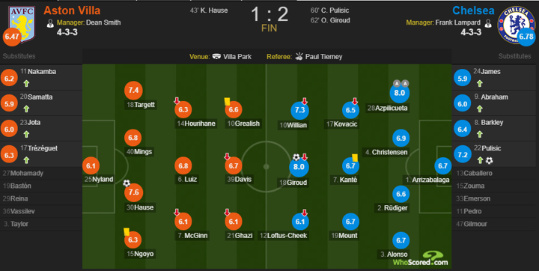
Task: Open Arrizabalaga's player label
Action: [x=427, y=180]
